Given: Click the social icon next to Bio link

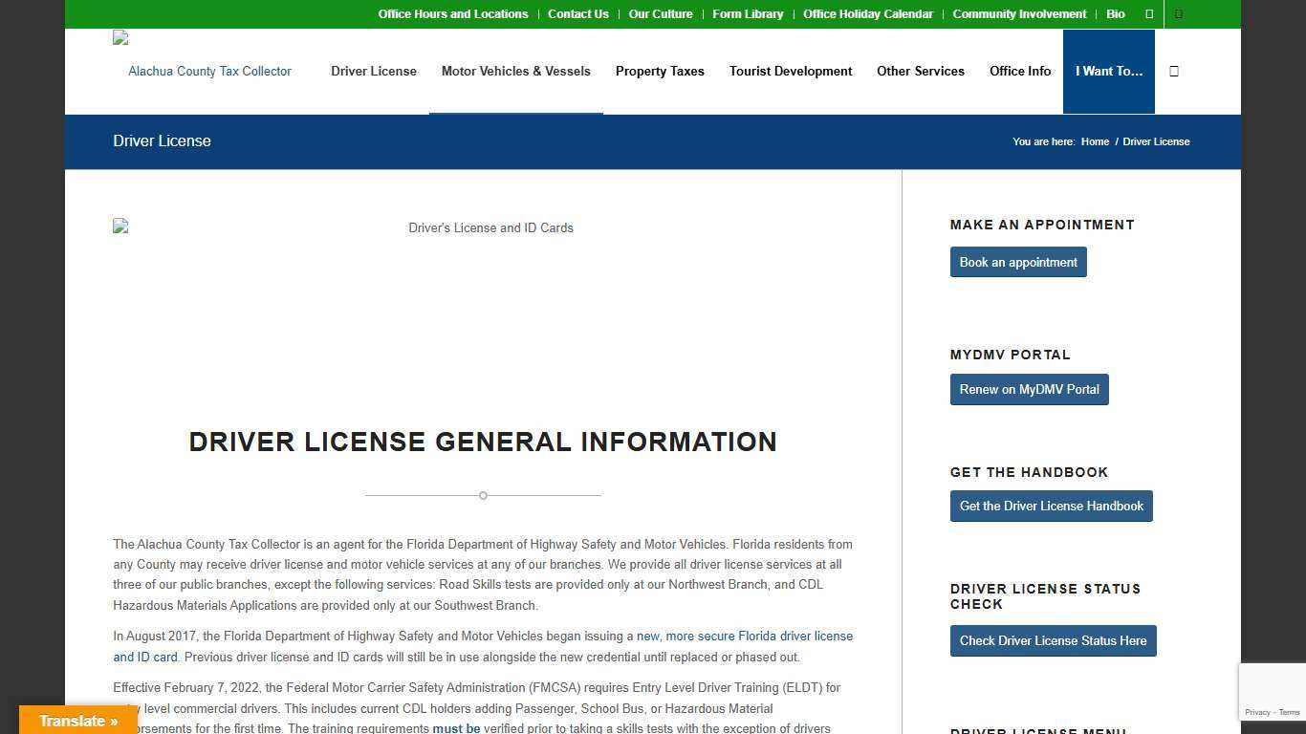Looking at the screenshot, I should coord(1148,14).
